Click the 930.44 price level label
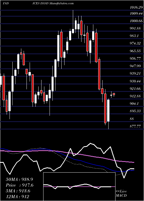144x201 pixels. click(135, 81)
